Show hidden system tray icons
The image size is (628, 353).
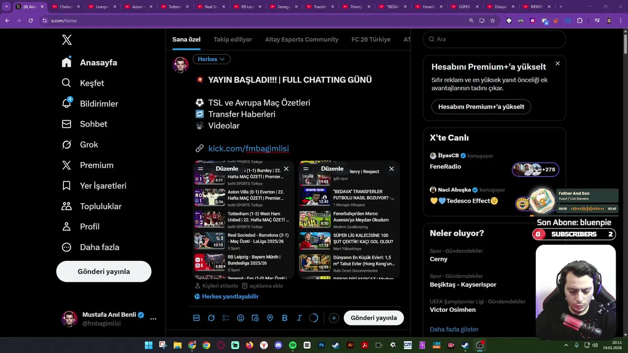(566, 345)
